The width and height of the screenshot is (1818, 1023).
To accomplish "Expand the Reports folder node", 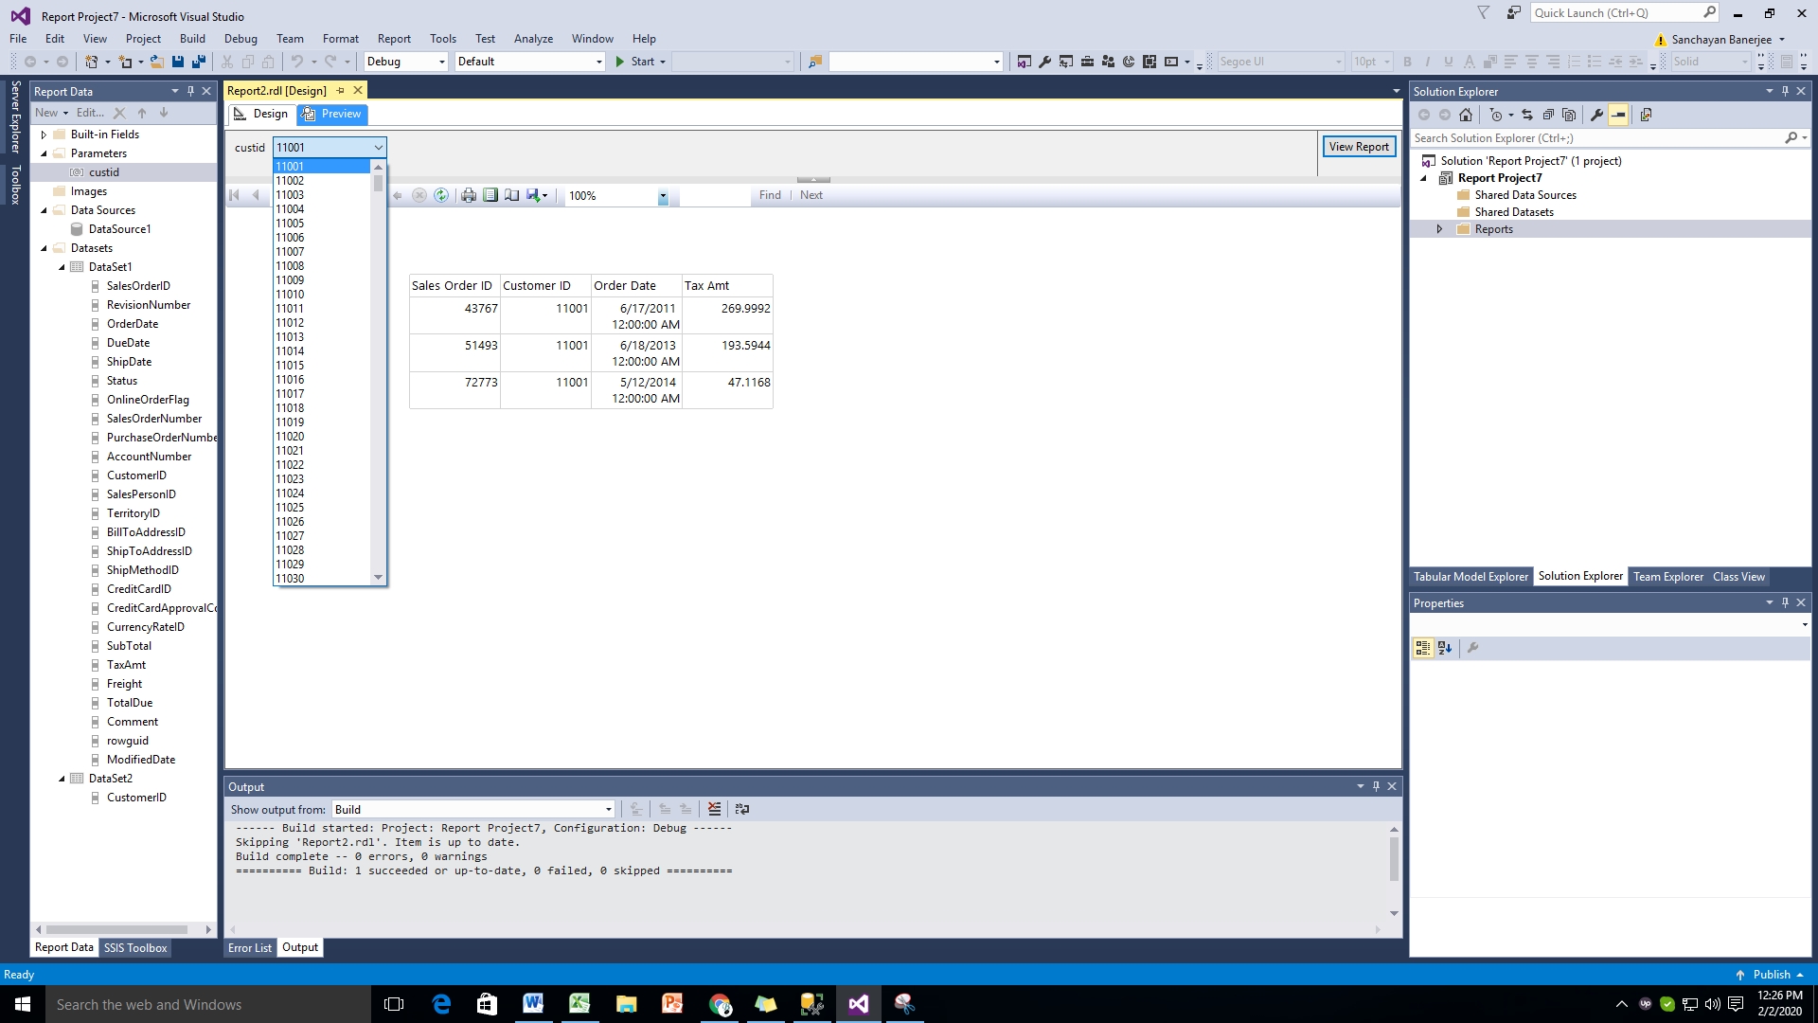I will click(x=1439, y=229).
